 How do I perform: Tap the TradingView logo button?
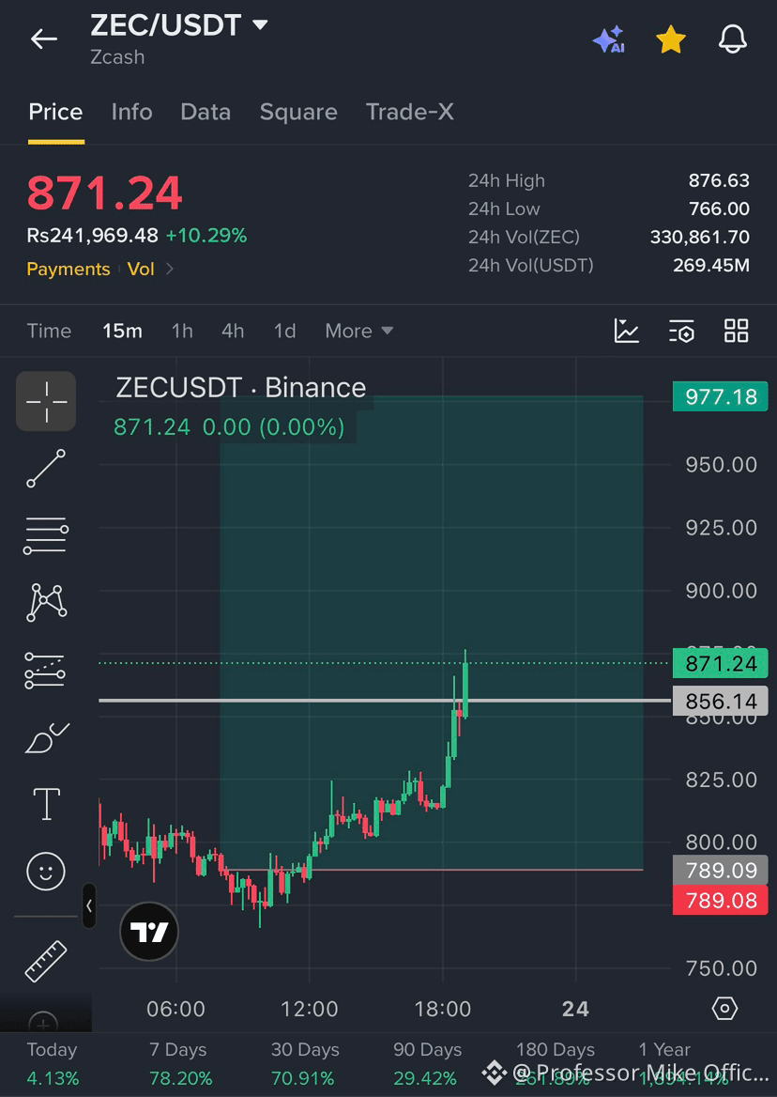coord(149,931)
